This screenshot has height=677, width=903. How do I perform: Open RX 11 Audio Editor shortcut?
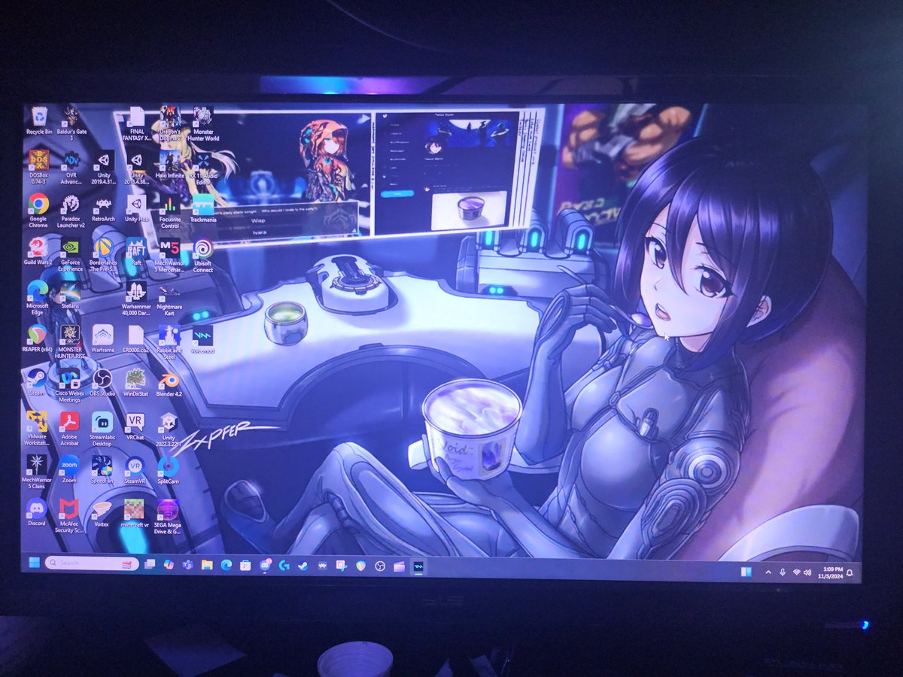tap(203, 166)
